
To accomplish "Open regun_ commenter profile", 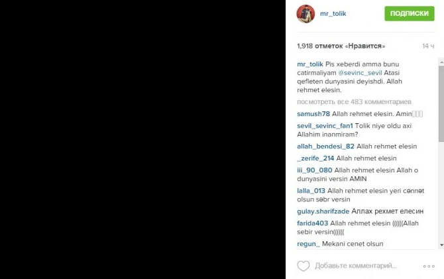I will (308, 244).
